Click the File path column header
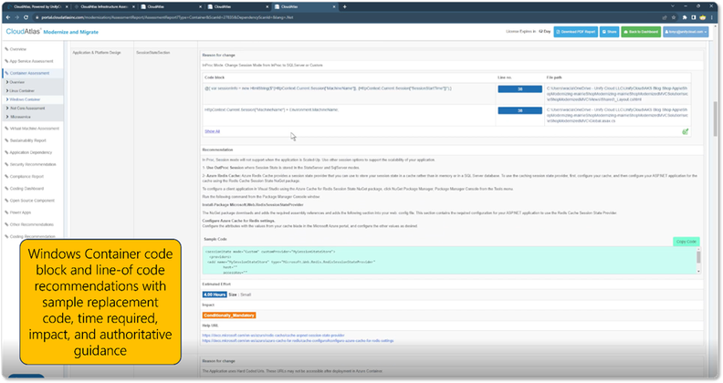The image size is (723, 383). 554,78
